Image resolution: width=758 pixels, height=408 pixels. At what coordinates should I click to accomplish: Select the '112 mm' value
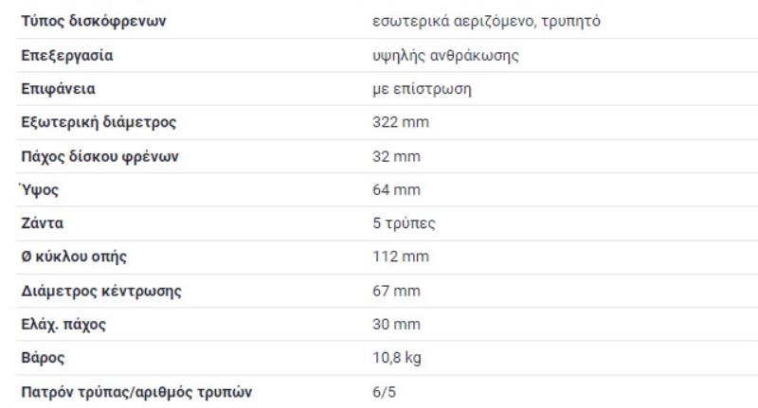click(x=401, y=257)
